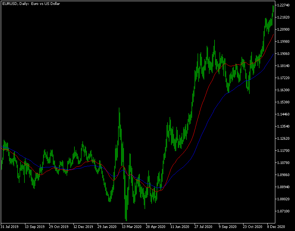
Task: Select the 1.22740 price label
Action: point(284,5)
